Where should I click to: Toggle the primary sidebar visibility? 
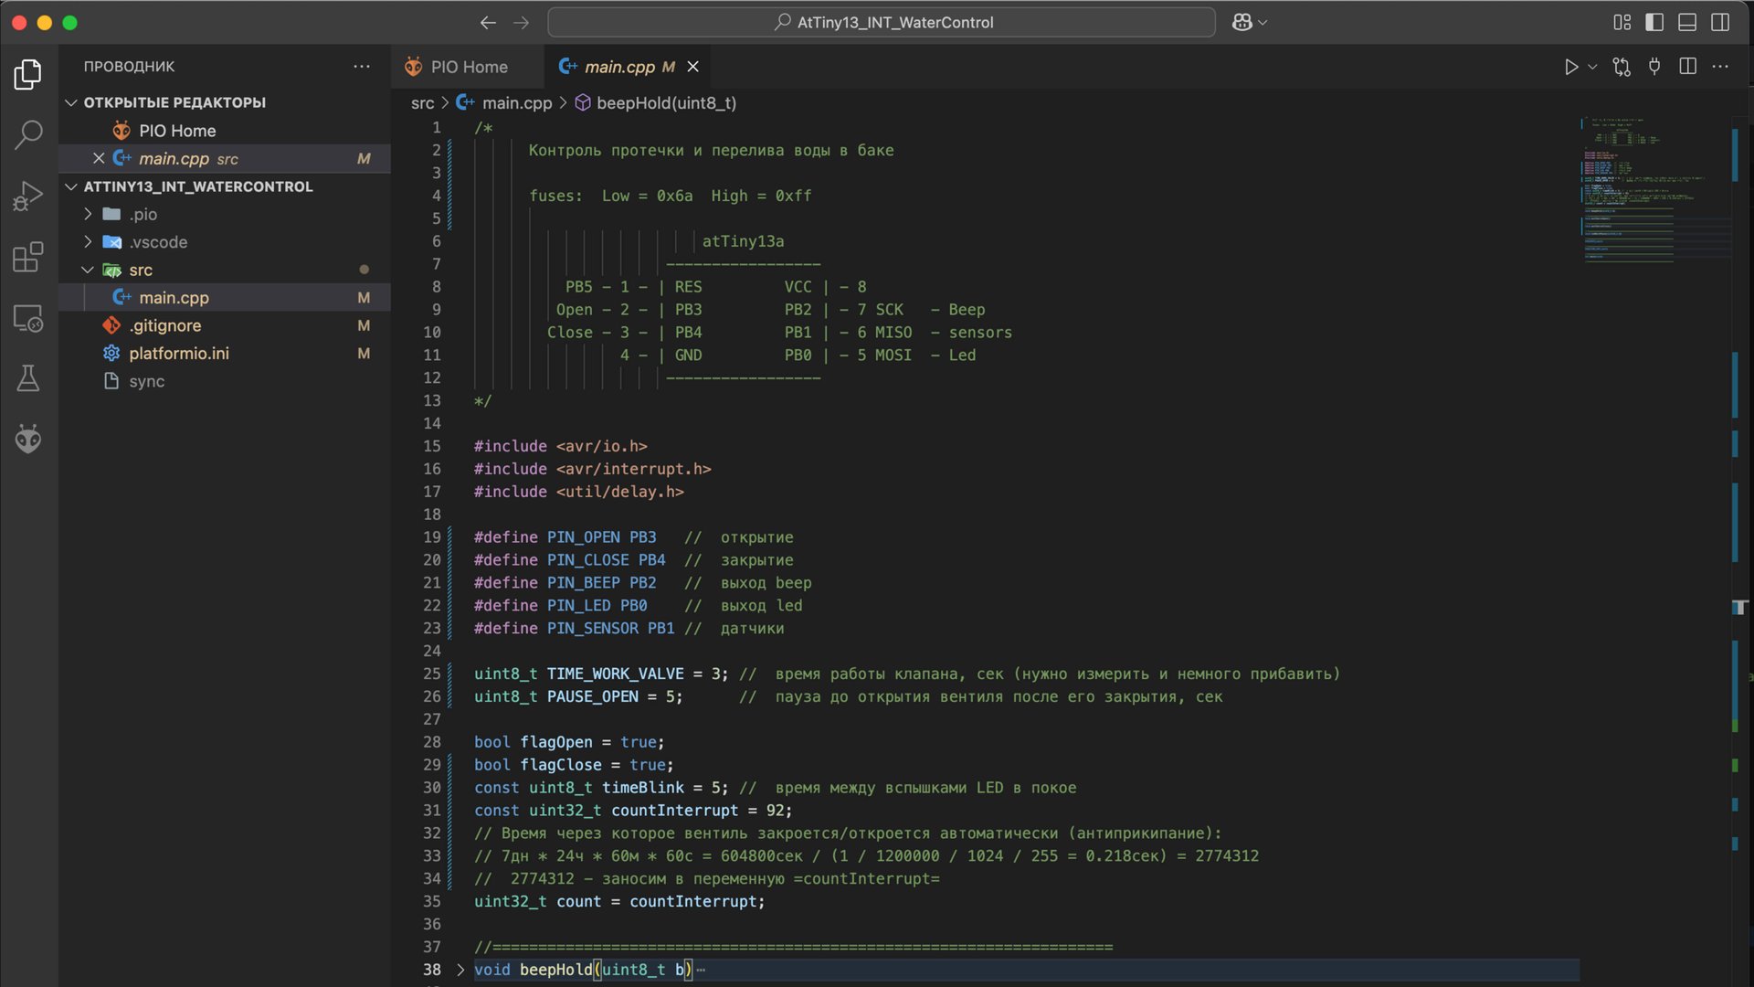coord(1654,22)
